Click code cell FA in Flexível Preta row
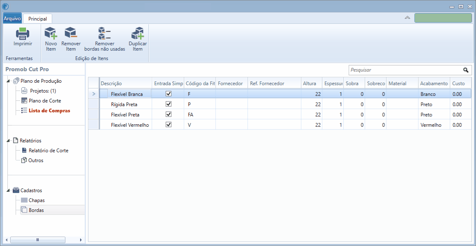Image resolution: width=476 pixels, height=246 pixels. [200, 115]
